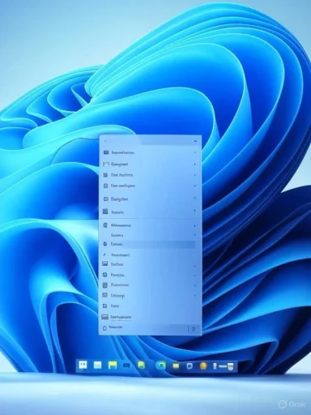Select the underlined entry above the bottom row
This screenshot has height=415, width=311.
tap(150, 317)
